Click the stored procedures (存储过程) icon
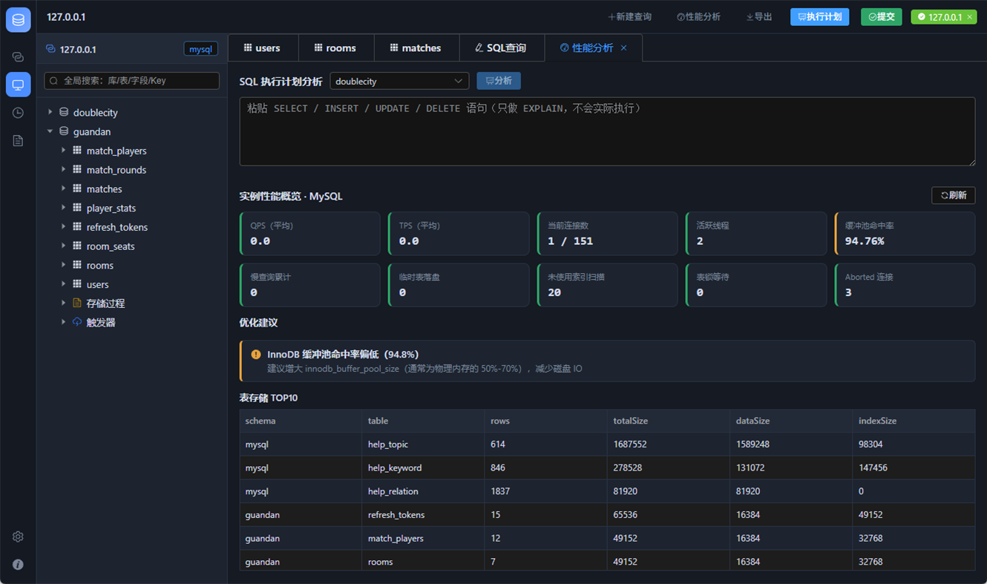 [x=77, y=303]
